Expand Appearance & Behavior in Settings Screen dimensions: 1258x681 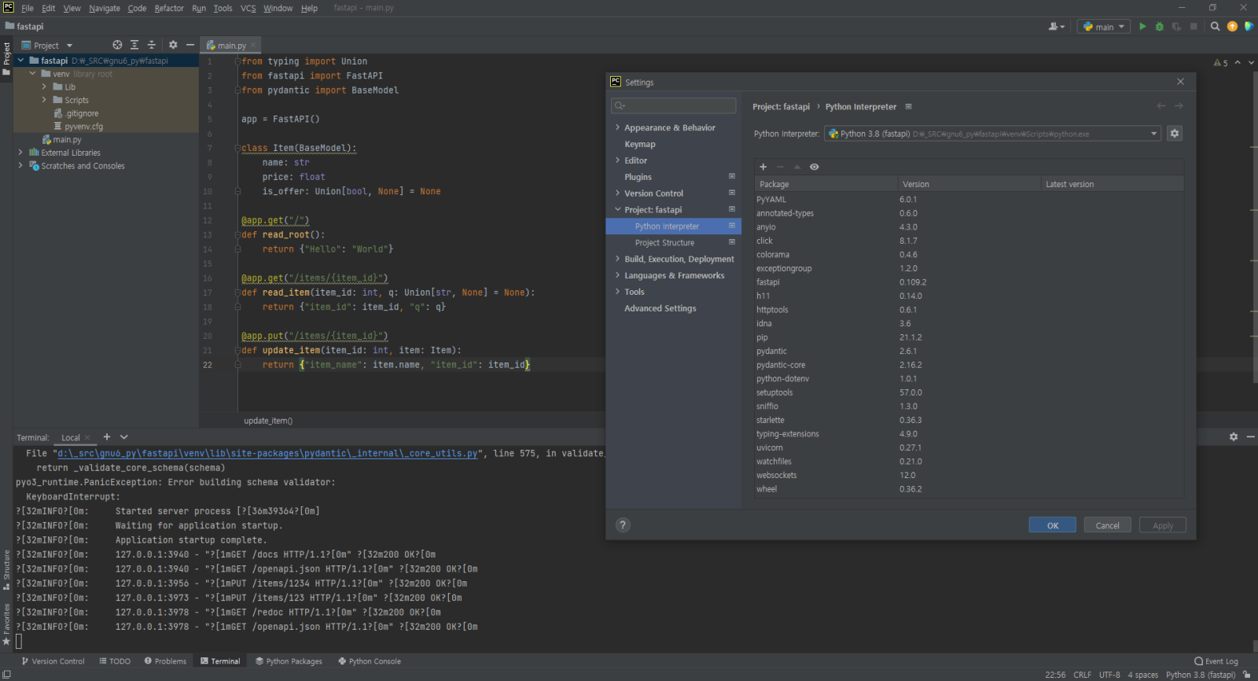click(617, 127)
